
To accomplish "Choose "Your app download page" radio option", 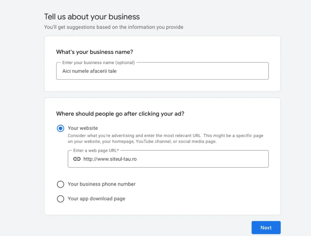I will pos(60,199).
